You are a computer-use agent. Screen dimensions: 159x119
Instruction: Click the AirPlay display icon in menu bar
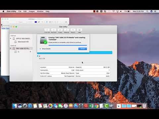click(117, 11)
